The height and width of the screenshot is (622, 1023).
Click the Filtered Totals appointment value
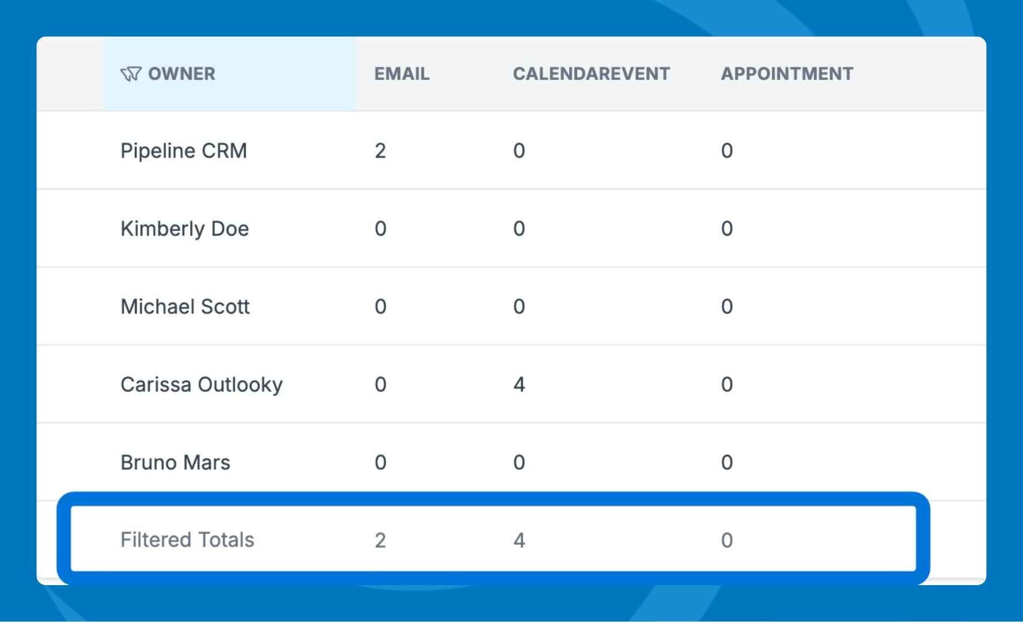click(x=727, y=540)
